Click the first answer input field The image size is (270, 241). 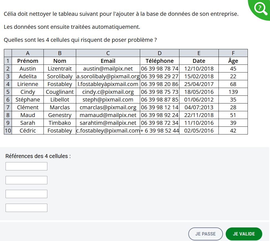pos(26,166)
